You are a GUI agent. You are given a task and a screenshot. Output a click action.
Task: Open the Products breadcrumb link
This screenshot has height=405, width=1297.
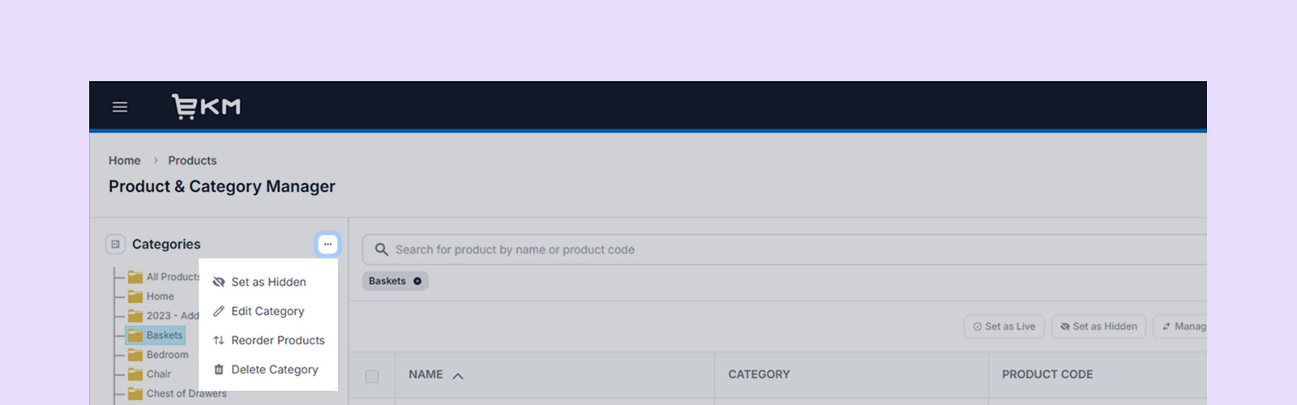(x=192, y=160)
